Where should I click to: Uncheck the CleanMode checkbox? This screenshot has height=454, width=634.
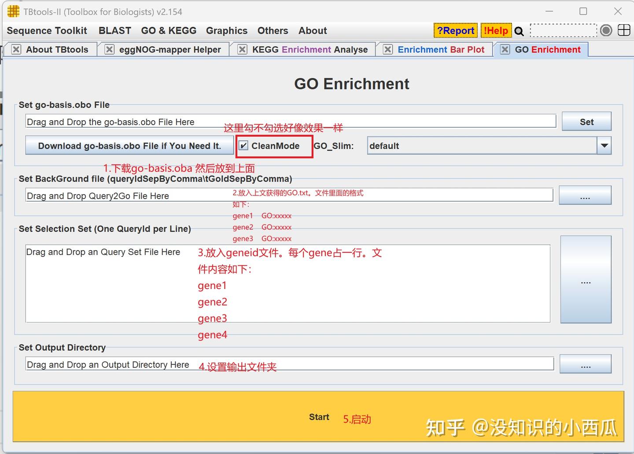(243, 145)
